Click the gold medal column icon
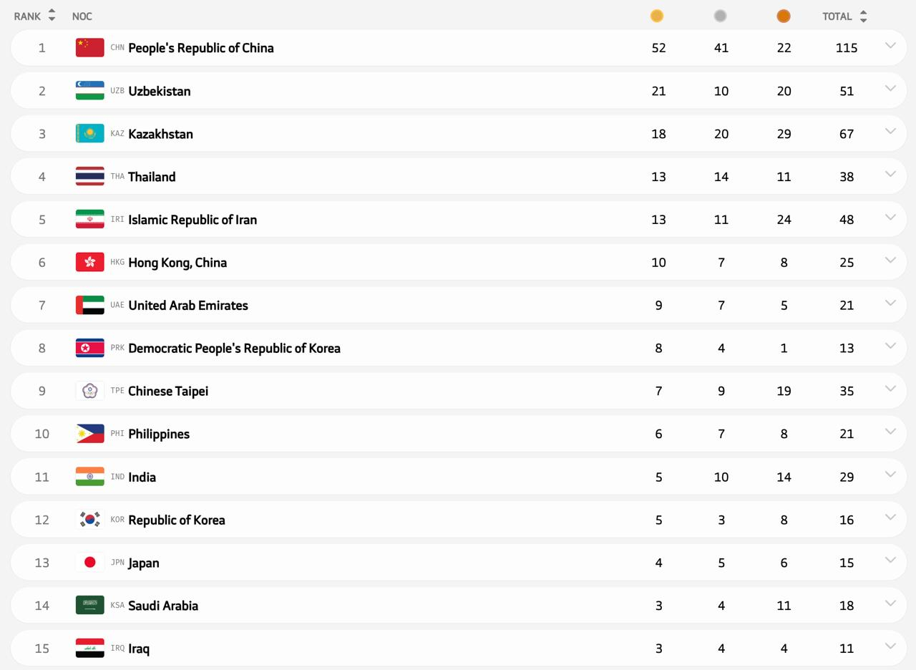This screenshot has width=916, height=670. (656, 16)
